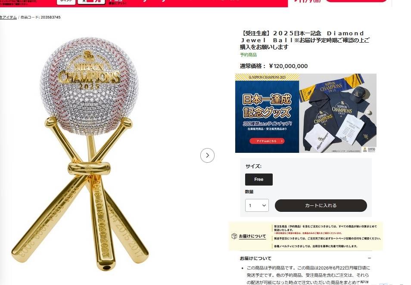Click the product title Diamond Jewel Ball

[x=305, y=40]
